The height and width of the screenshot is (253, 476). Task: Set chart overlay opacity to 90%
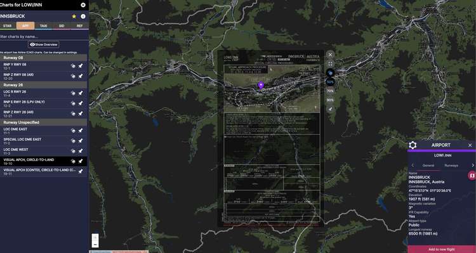coord(330,100)
